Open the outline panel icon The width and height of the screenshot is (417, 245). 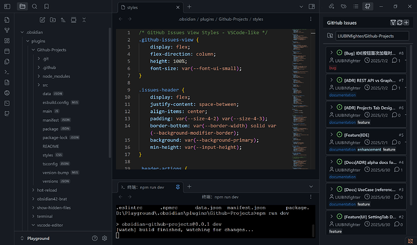355,7
